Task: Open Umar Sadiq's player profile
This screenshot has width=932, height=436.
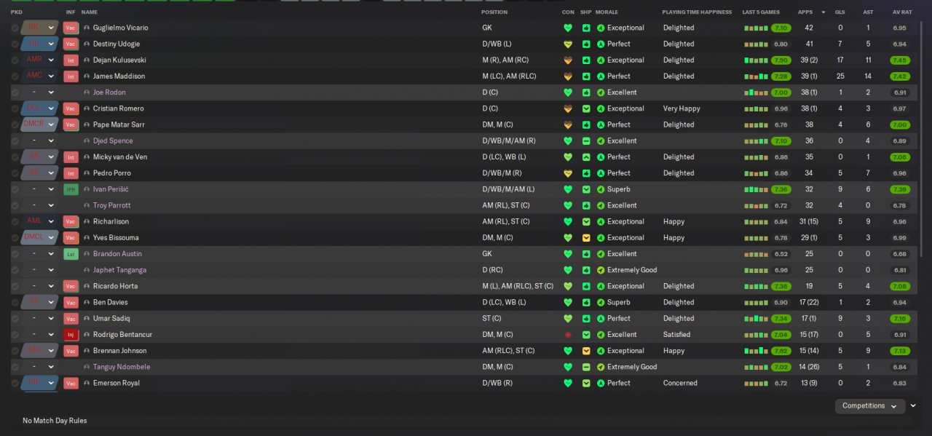Action: tap(111, 319)
